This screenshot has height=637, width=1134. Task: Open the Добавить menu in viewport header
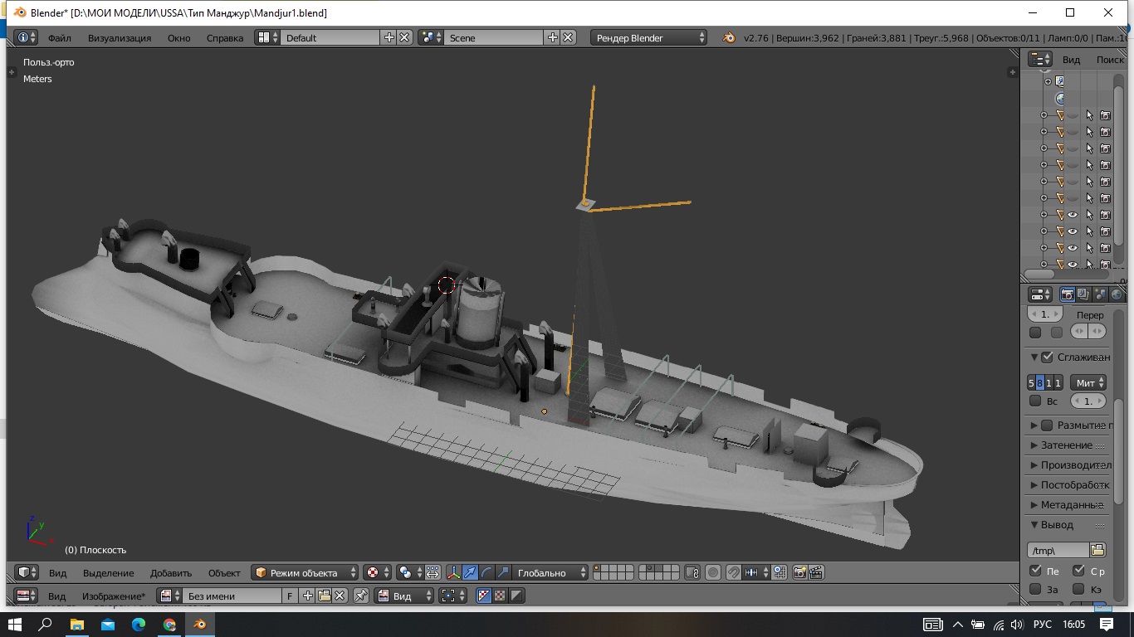click(x=170, y=572)
